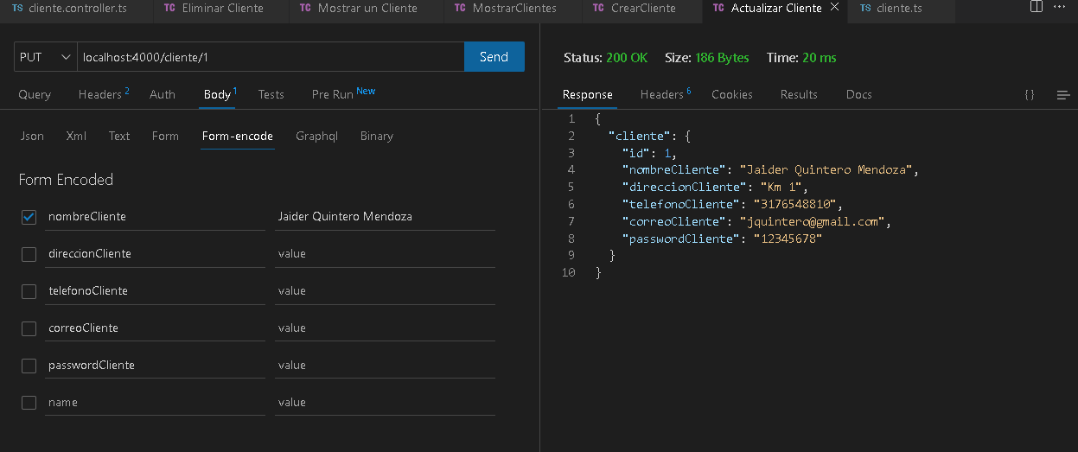The width and height of the screenshot is (1078, 452).
Task: Click the split editor icon
Action: tap(1037, 7)
